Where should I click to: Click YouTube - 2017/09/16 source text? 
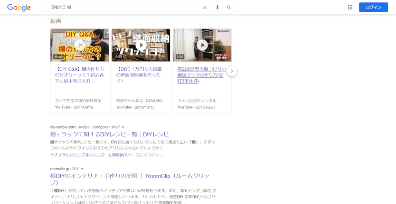pyautogui.click(x=74, y=107)
